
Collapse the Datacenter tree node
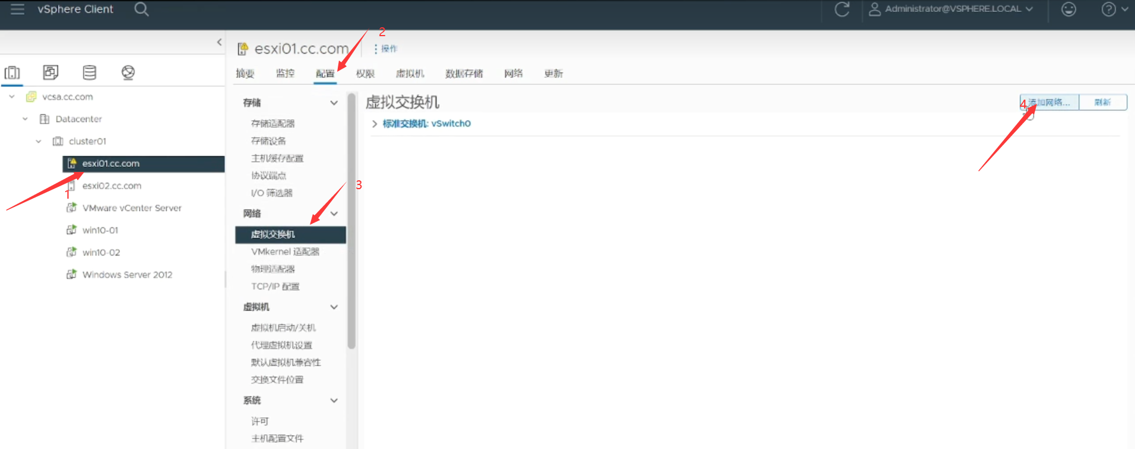25,119
